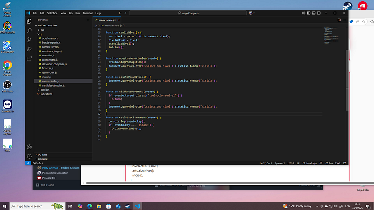The height and width of the screenshot is (210, 374).
Task: Change end of line sequence LF
Action: point(298,164)
